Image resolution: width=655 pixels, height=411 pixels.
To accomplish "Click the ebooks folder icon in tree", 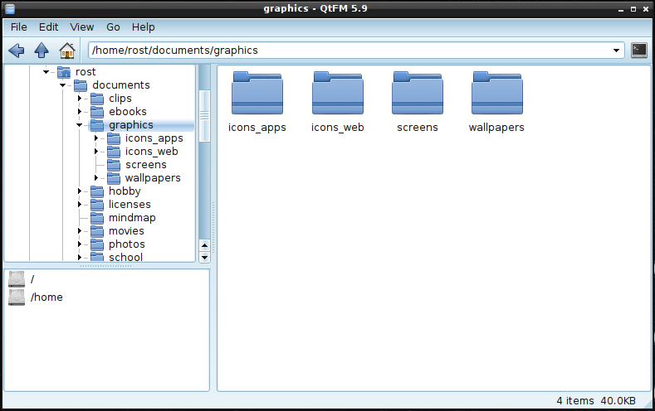I will coord(97,112).
